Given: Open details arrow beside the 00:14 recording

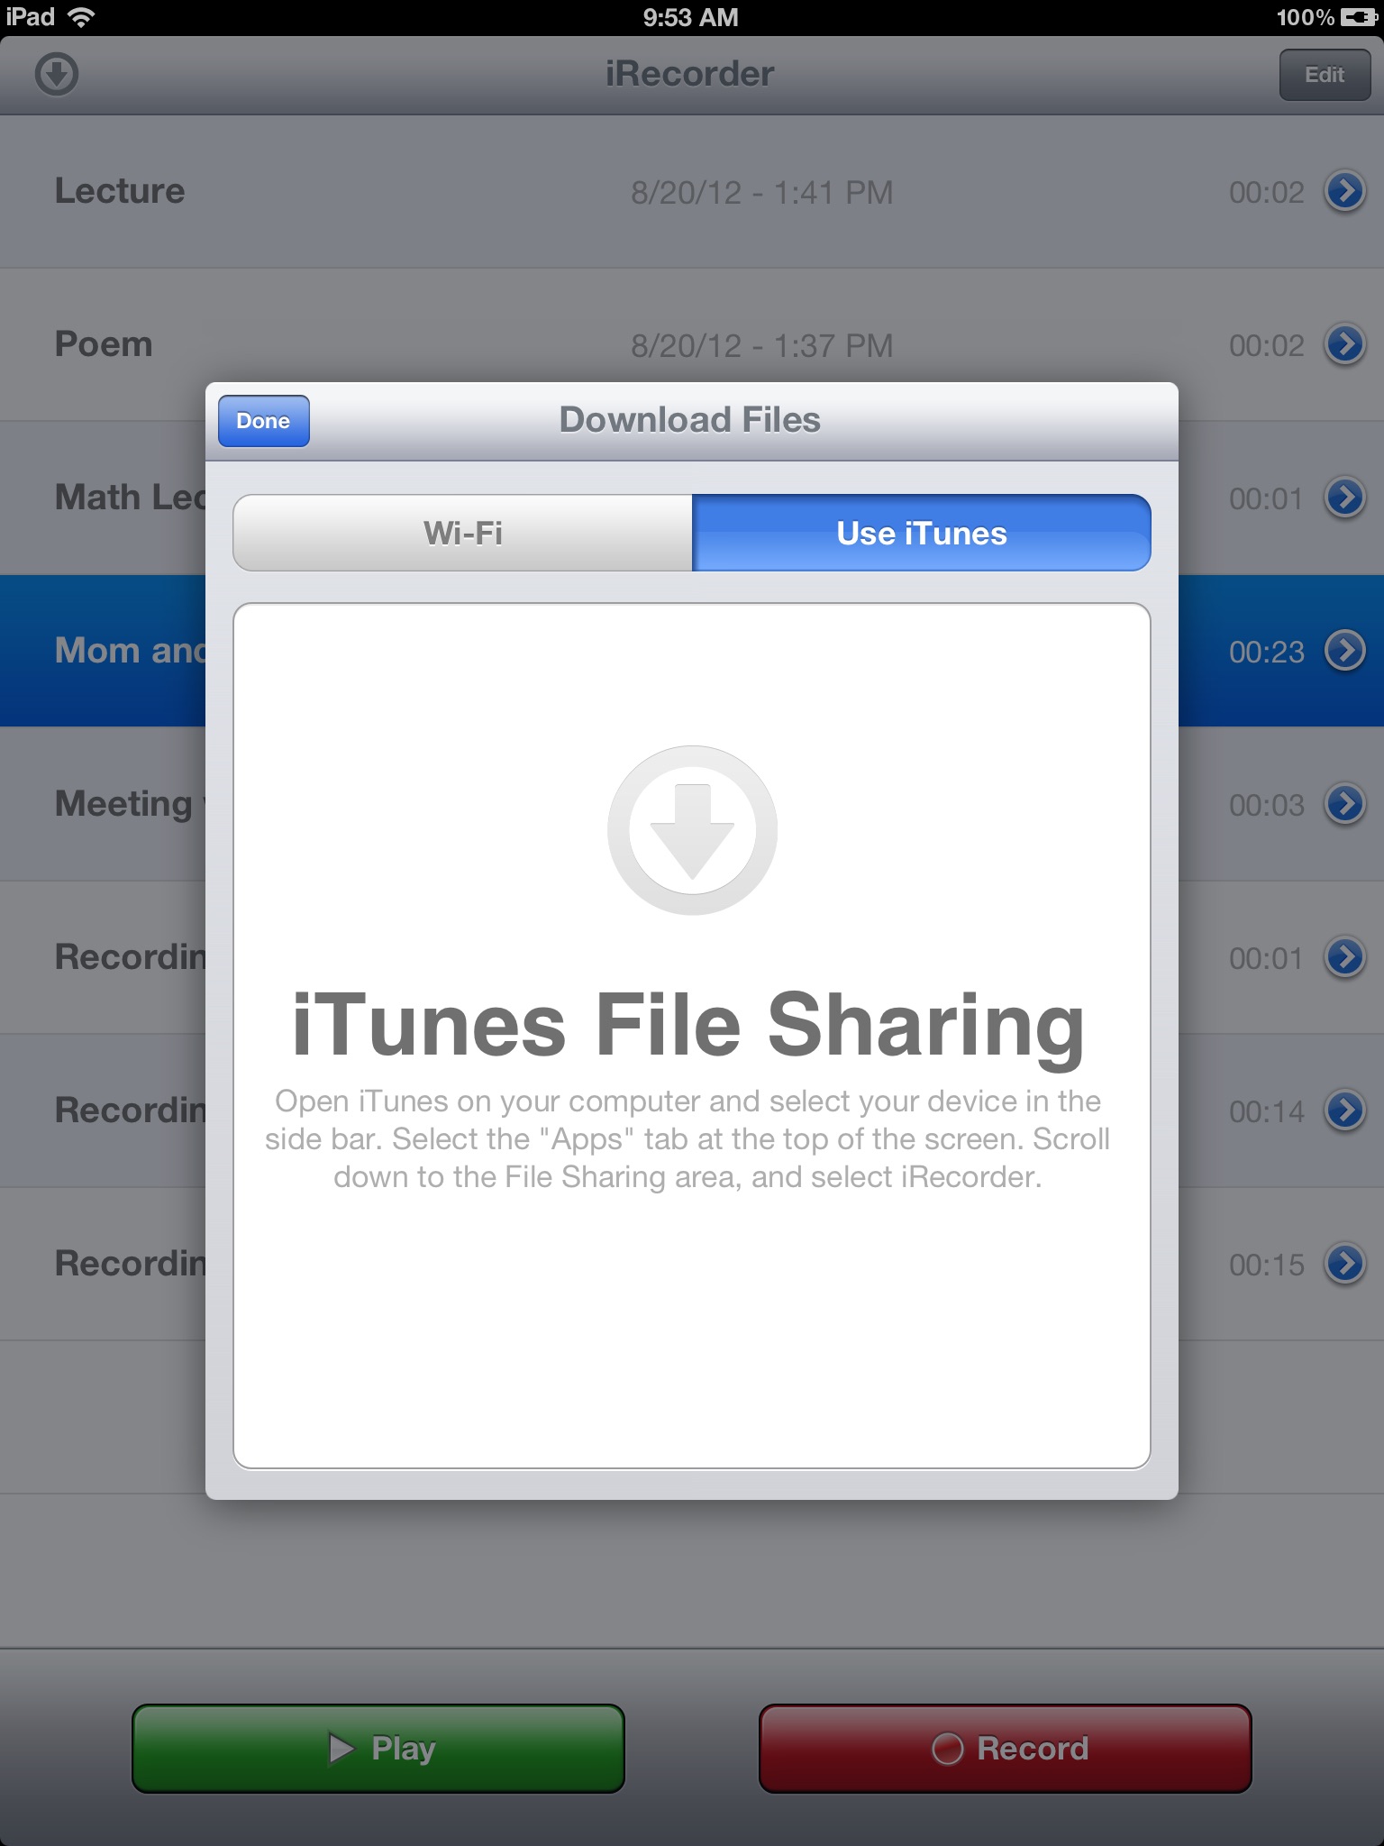Looking at the screenshot, I should pyautogui.click(x=1345, y=1110).
